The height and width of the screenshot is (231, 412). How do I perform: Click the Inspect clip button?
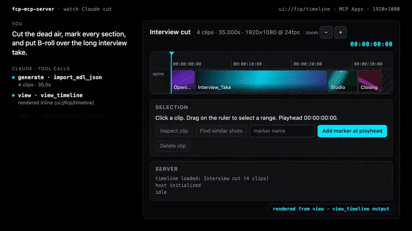(x=174, y=131)
